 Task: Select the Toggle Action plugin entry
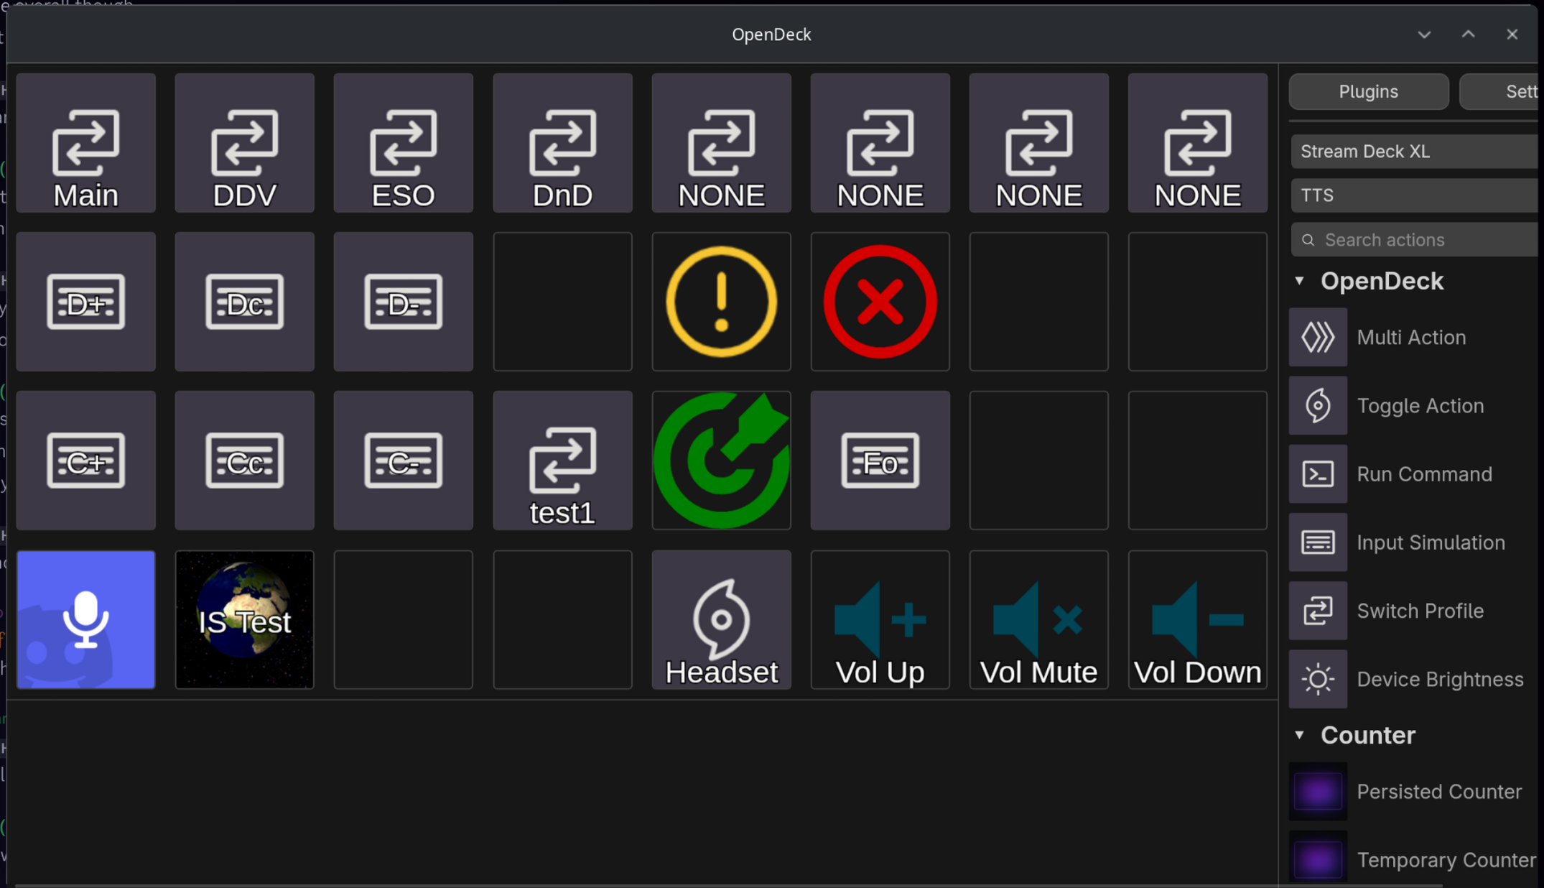click(1419, 406)
